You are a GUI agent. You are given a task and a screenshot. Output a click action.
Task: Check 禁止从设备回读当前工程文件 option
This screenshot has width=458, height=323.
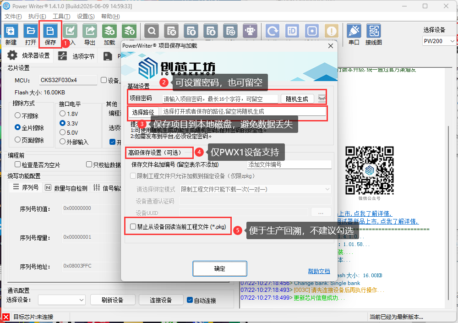click(133, 226)
